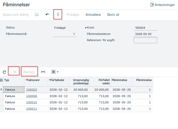178x129 pixels.
Task: Click due date 2026-02-12 in row 100006
Action: click(58, 96)
